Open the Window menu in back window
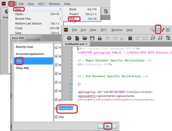The image size is (172, 131). coord(54,4)
